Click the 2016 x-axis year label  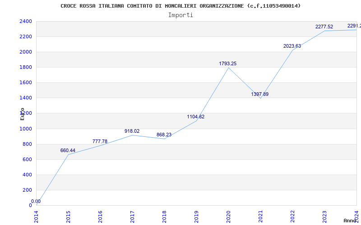[100, 217]
